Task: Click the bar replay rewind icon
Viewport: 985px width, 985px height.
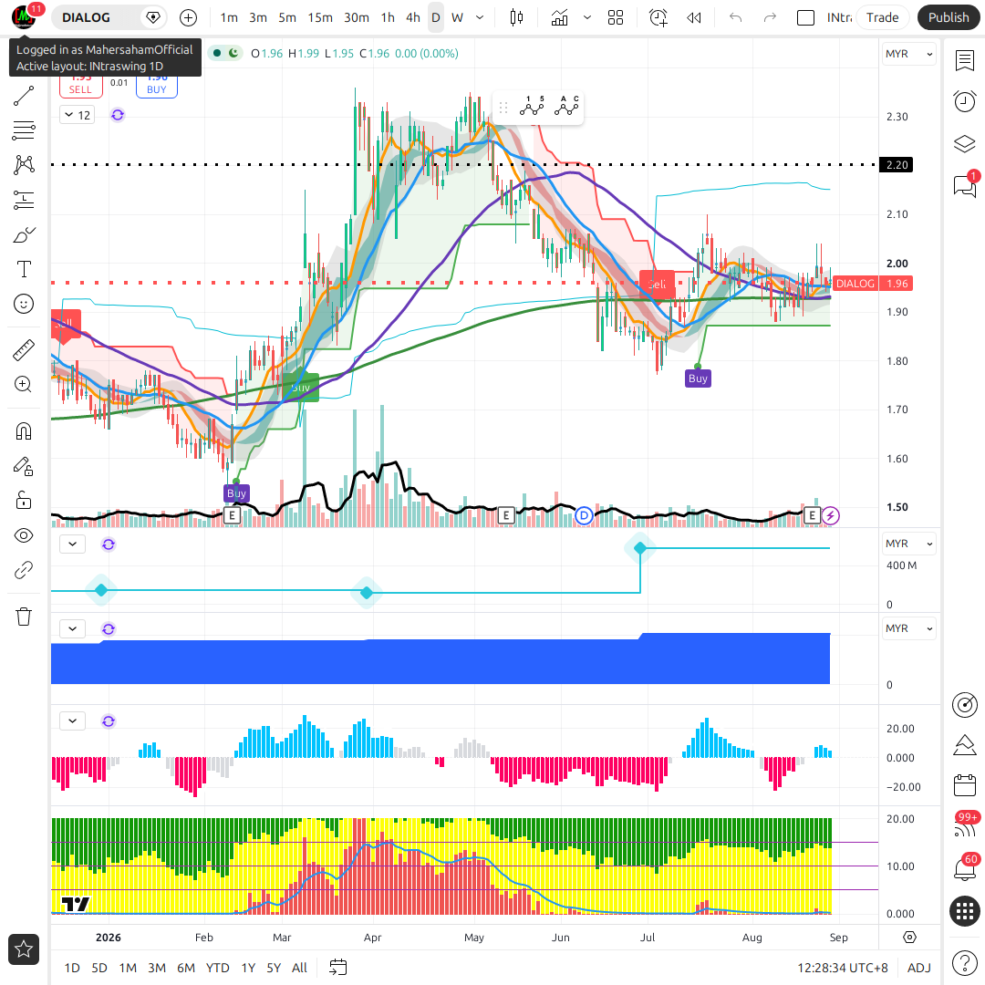Action: [693, 17]
